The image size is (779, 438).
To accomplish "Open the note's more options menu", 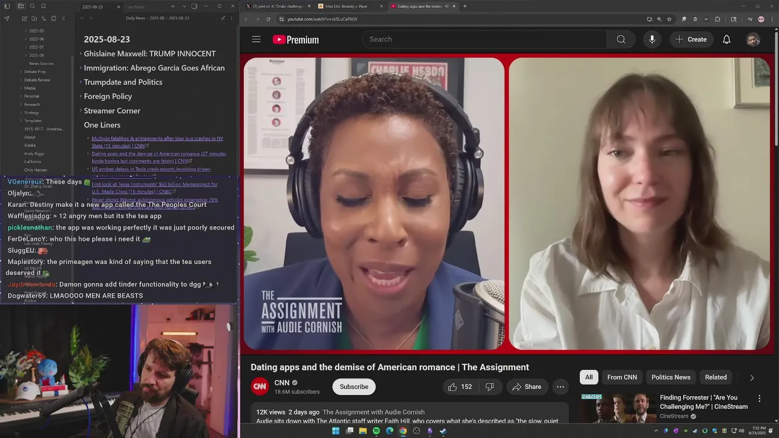I will click(232, 18).
